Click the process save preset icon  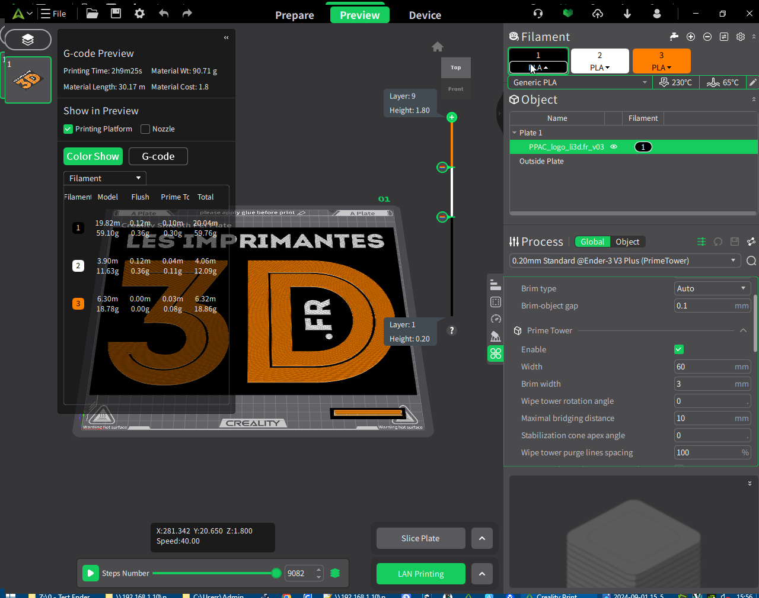[735, 242]
